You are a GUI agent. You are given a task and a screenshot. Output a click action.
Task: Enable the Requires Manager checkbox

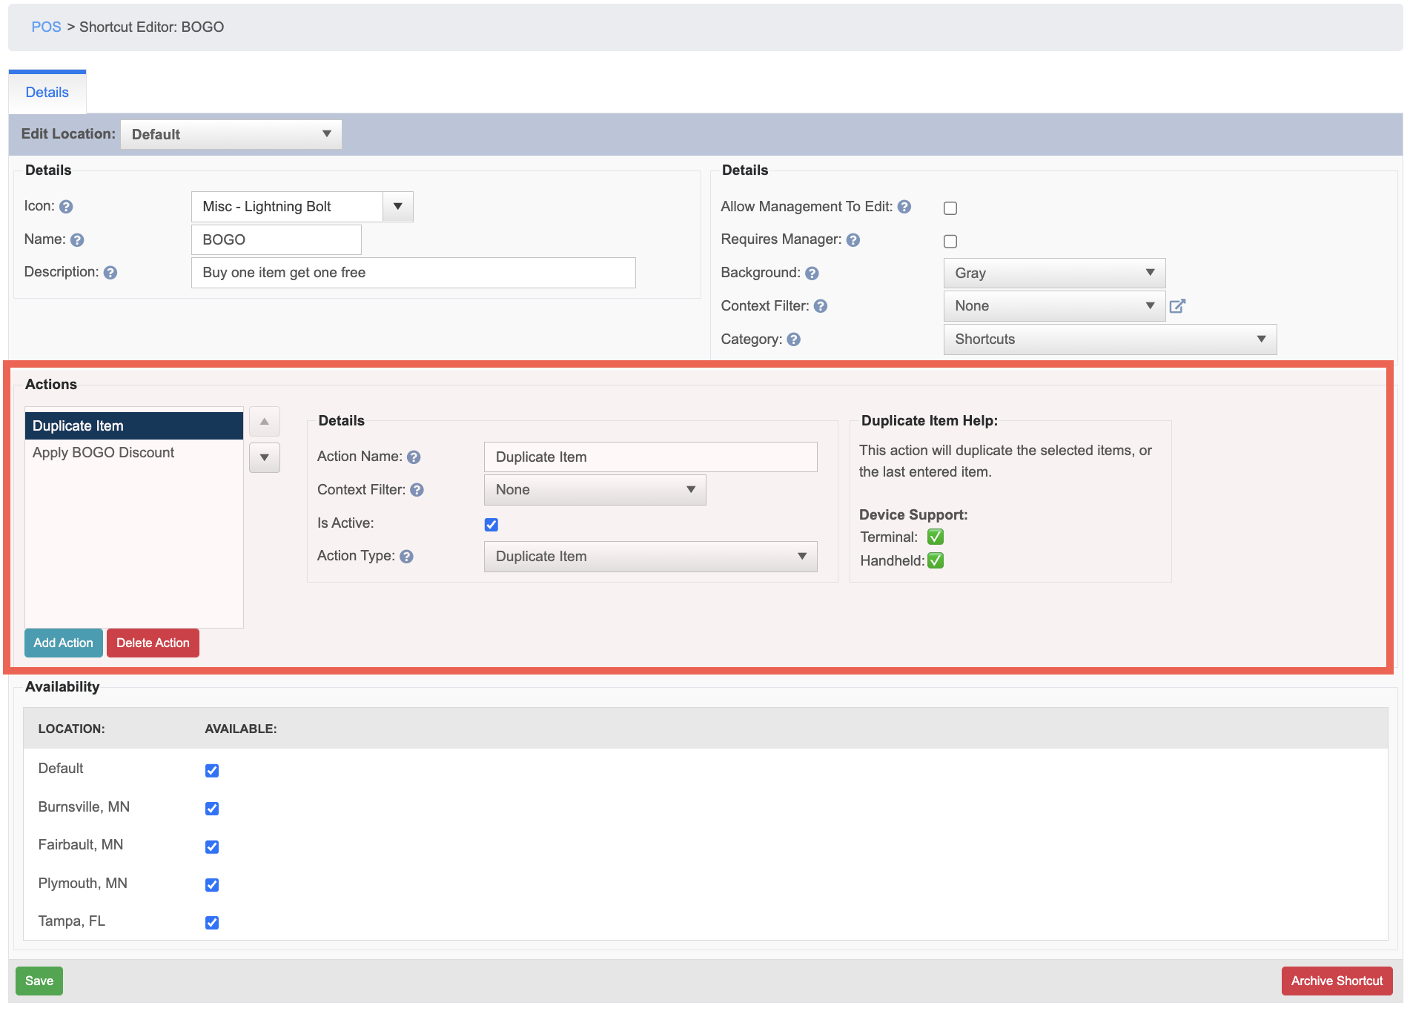click(950, 241)
